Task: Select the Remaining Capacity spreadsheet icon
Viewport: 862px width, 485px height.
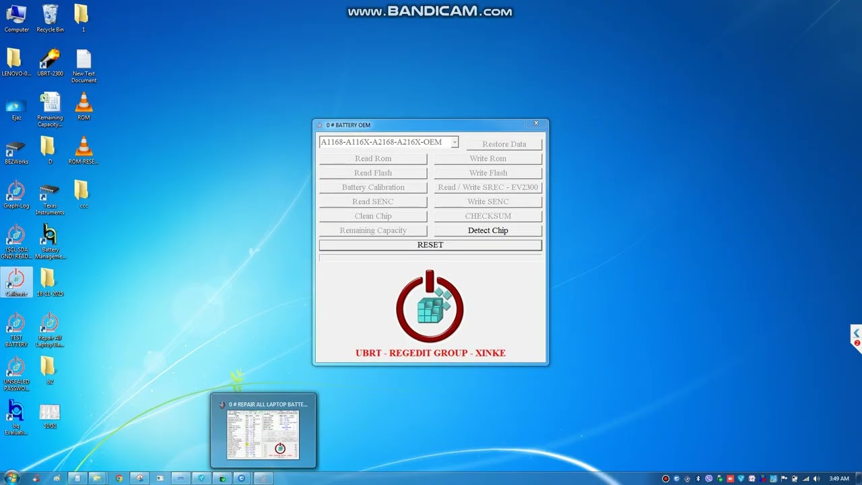Action: [50, 110]
